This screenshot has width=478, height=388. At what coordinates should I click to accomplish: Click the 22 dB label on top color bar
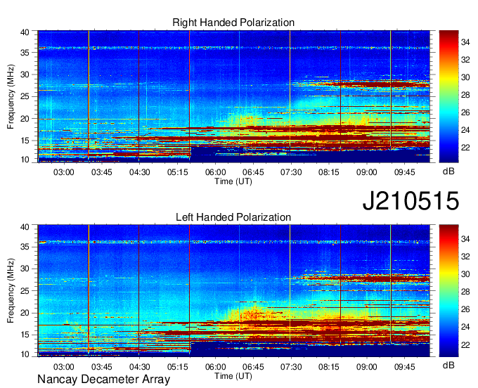click(465, 148)
